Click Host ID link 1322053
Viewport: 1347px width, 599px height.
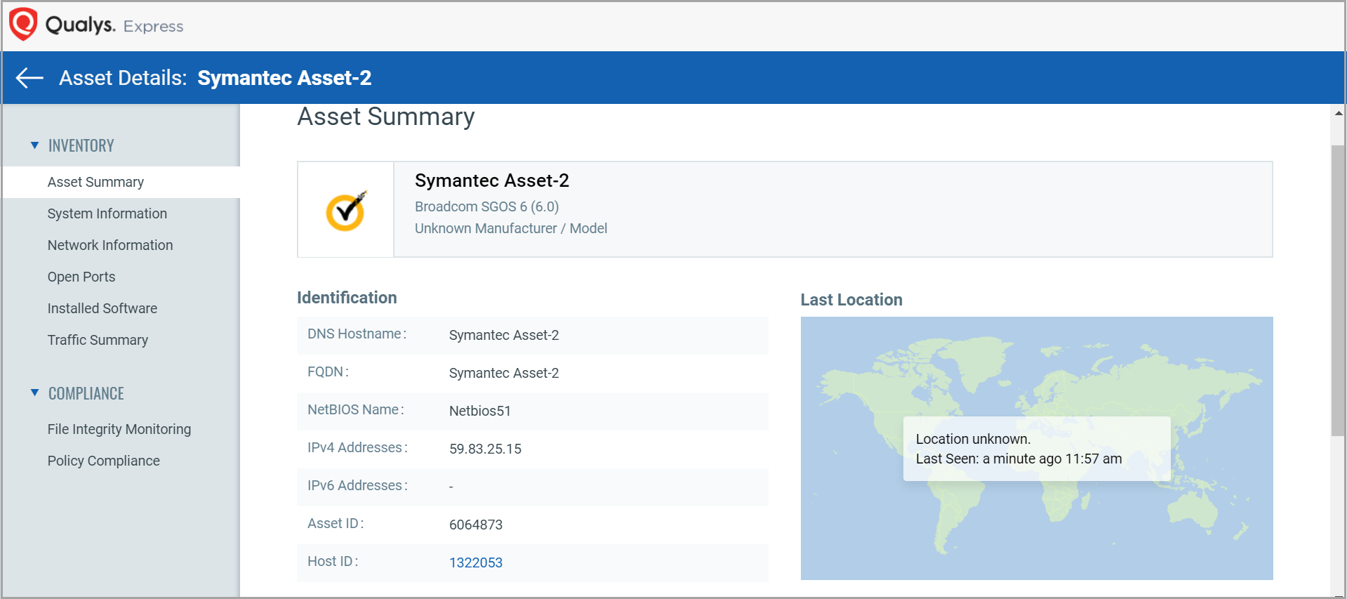tap(476, 562)
